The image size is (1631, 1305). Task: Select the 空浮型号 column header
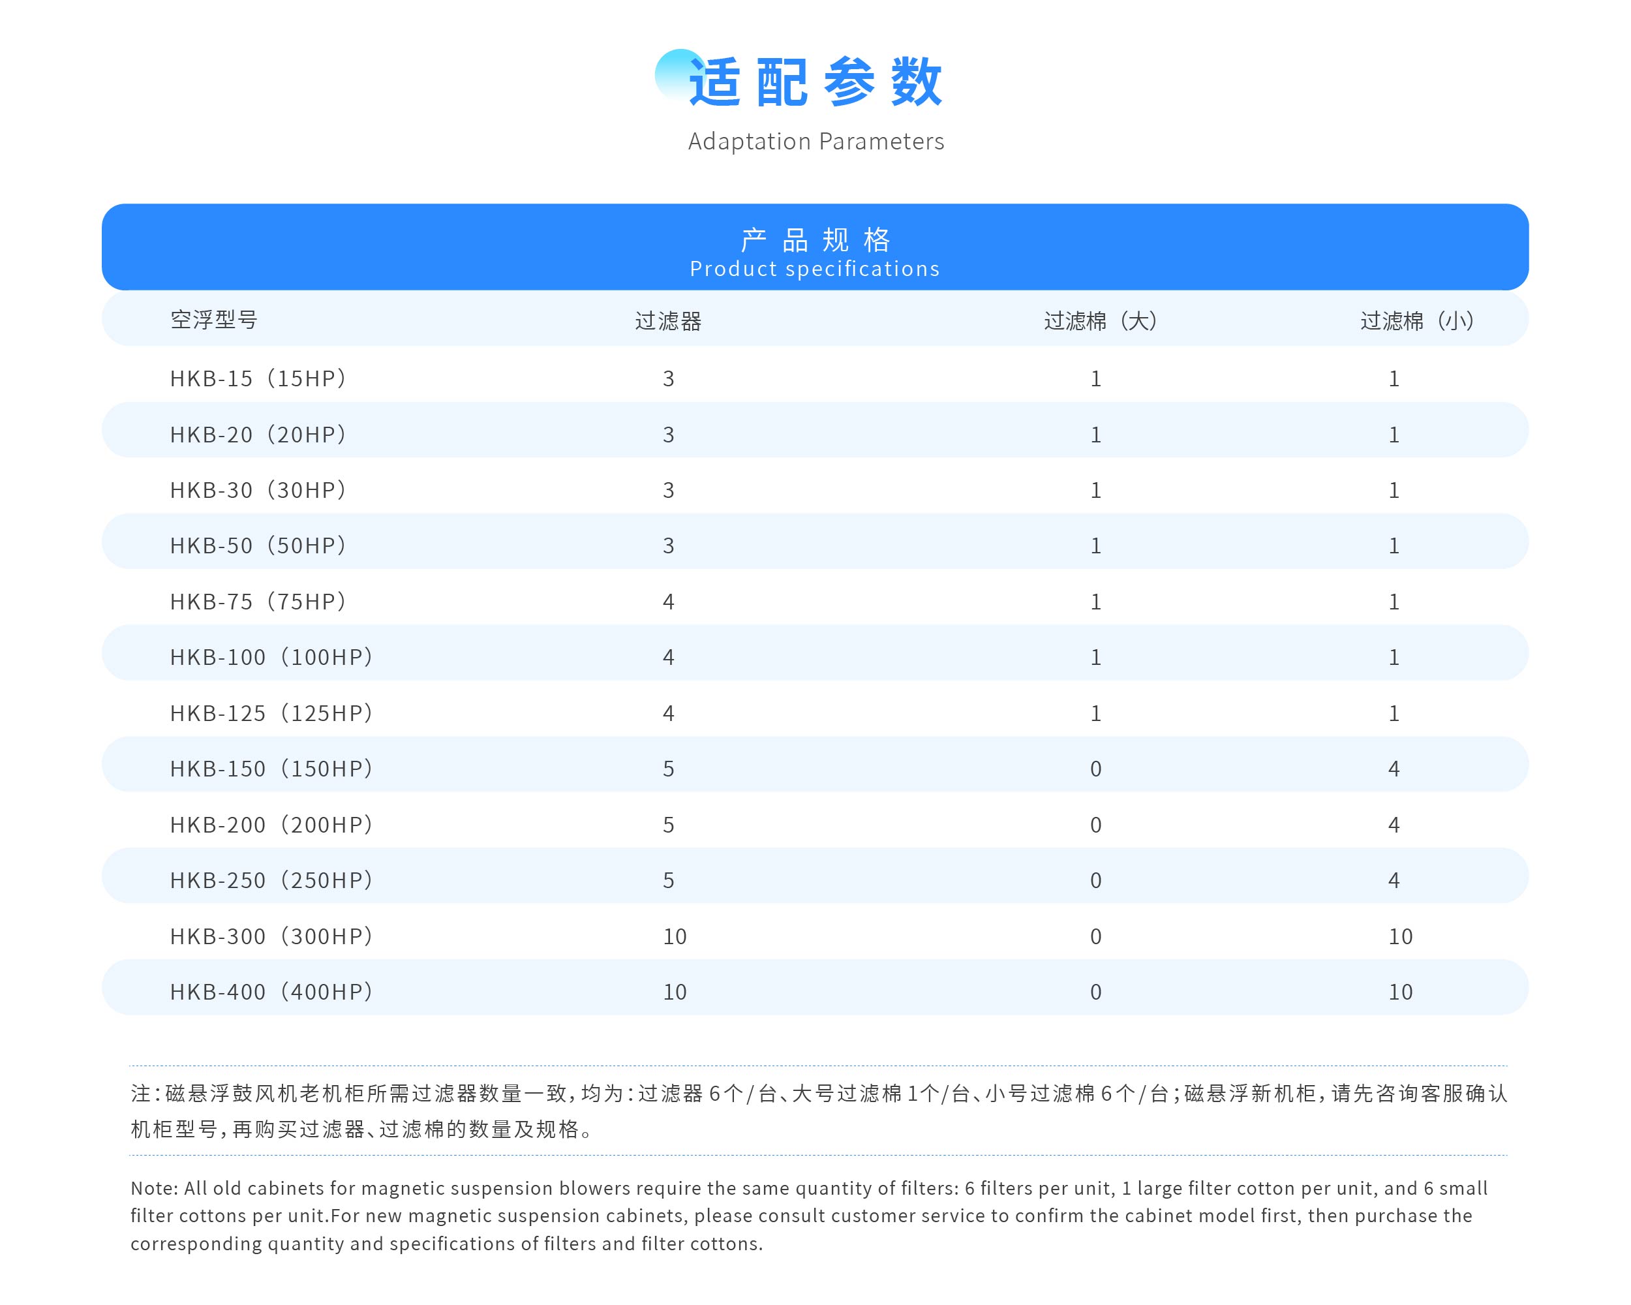(x=214, y=319)
